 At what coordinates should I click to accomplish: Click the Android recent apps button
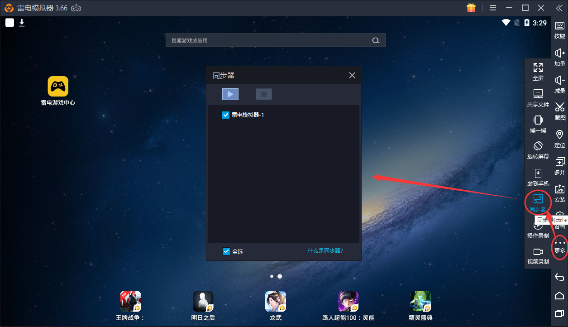point(559,313)
